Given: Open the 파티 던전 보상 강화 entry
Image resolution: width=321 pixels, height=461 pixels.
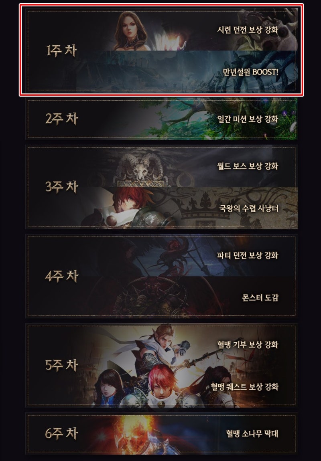Looking at the screenshot, I should point(248,255).
